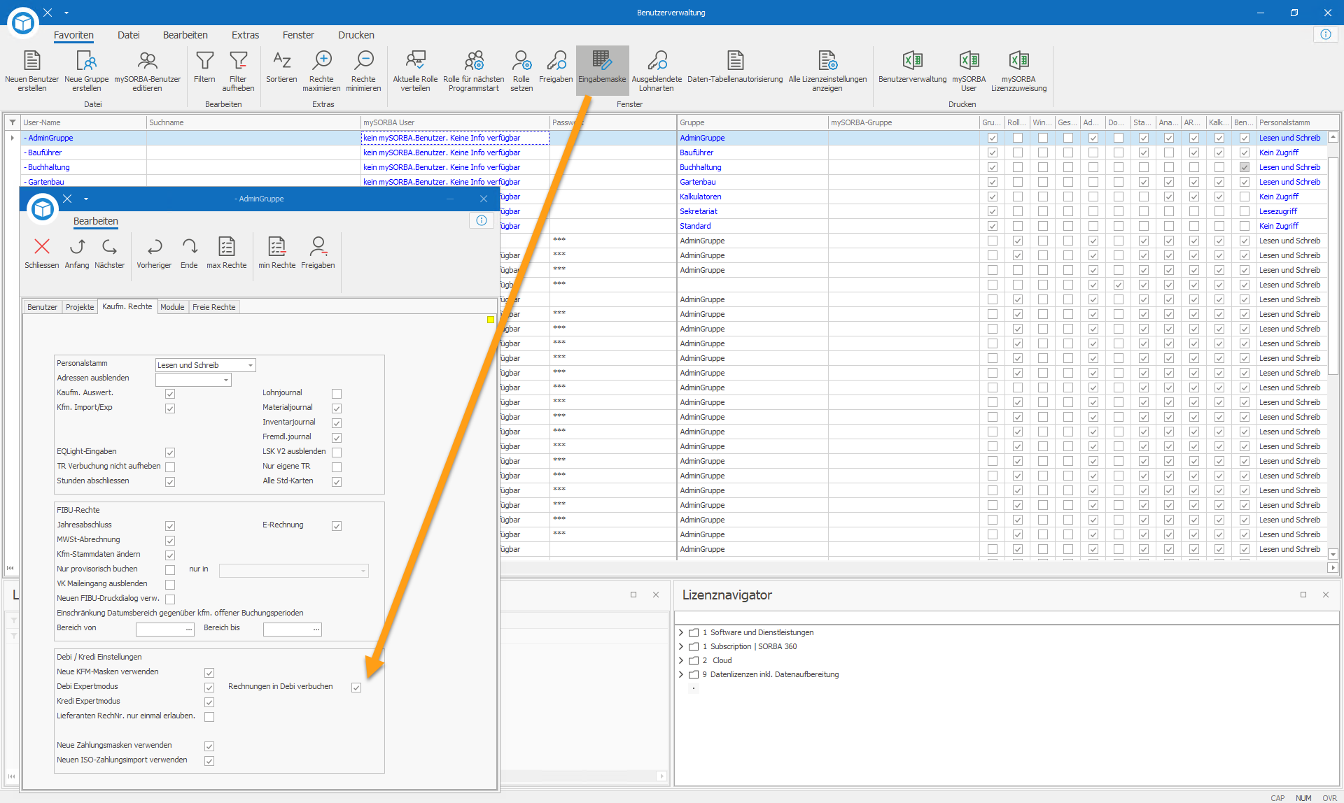Screen dimensions: 1344x803
Task: Sort by Gruppe column header
Action: 752,122
